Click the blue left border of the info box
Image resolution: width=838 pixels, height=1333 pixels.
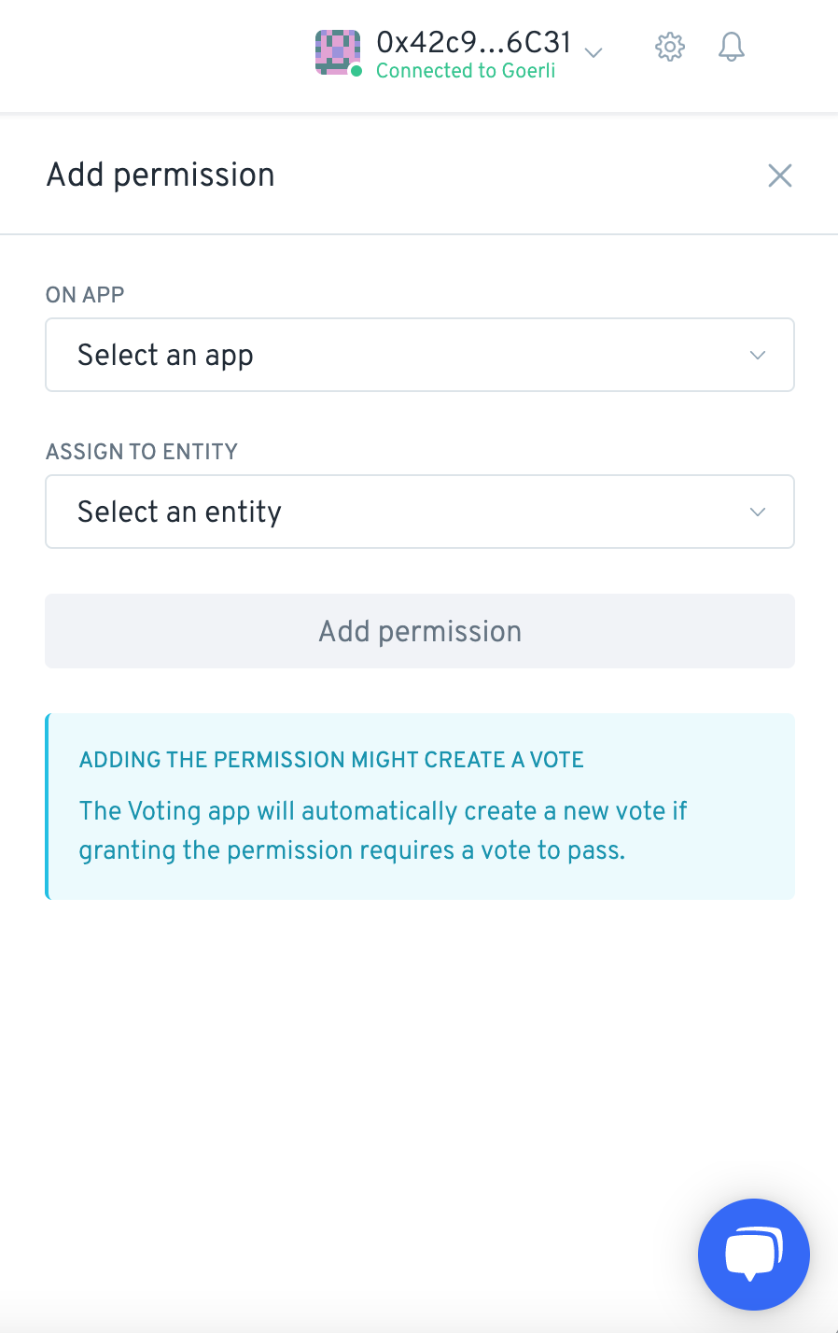pos(48,807)
